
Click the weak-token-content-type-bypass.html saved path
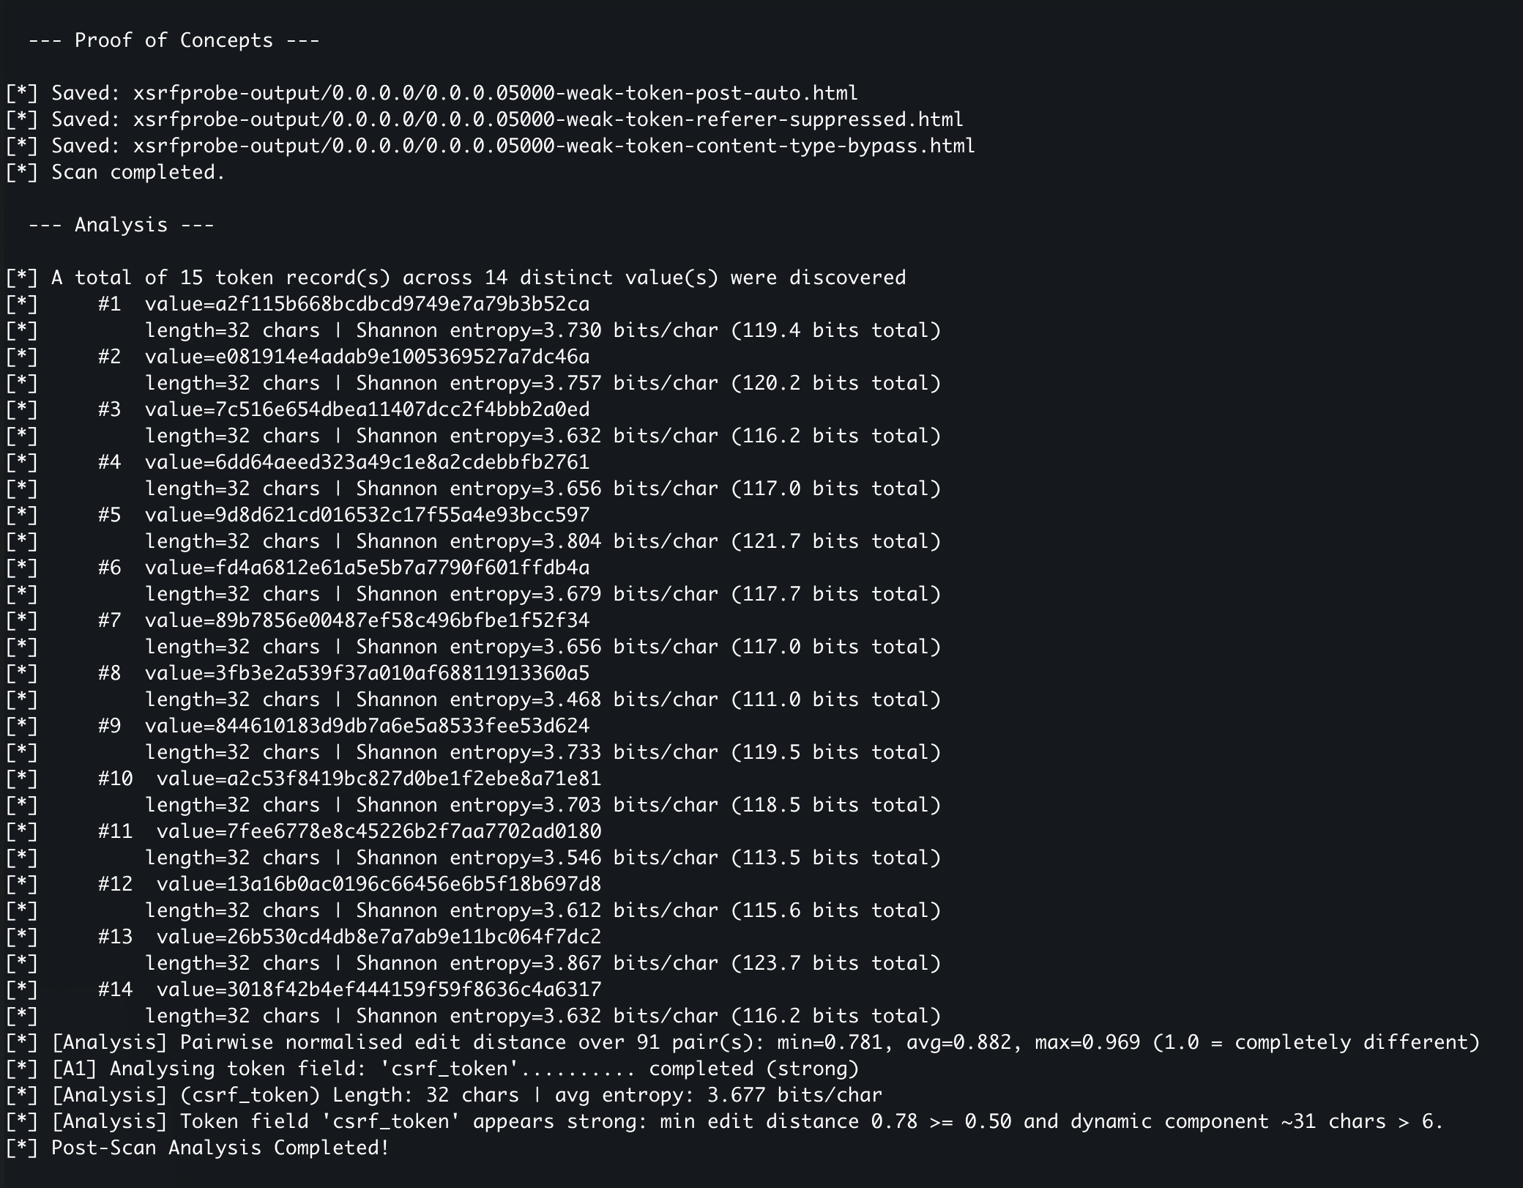click(x=554, y=146)
